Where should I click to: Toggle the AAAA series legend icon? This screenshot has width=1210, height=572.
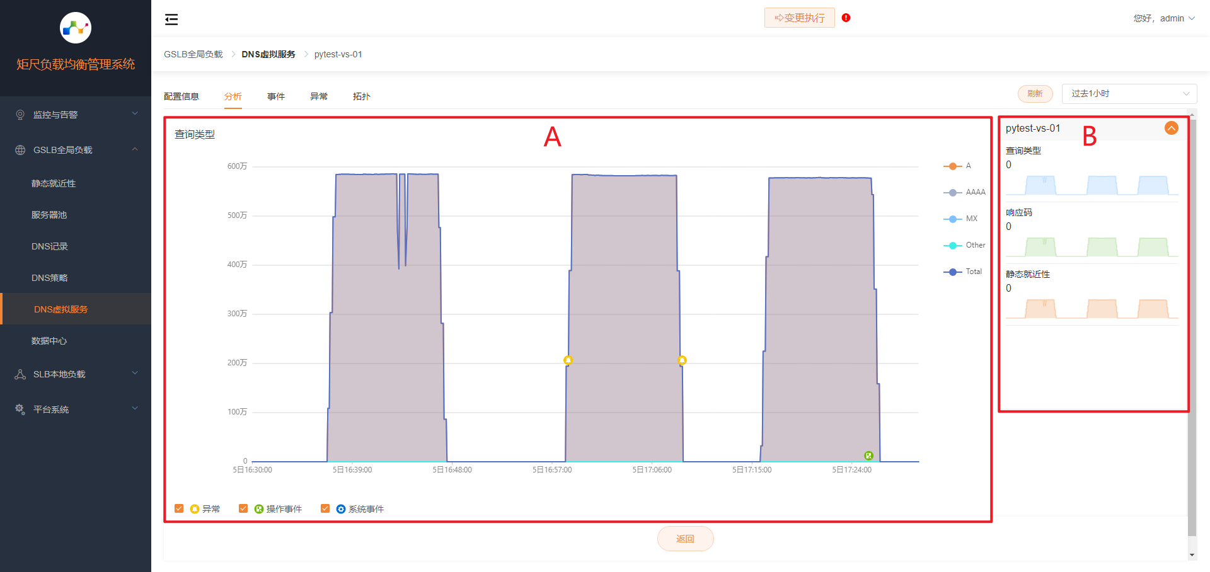pyautogui.click(x=952, y=193)
